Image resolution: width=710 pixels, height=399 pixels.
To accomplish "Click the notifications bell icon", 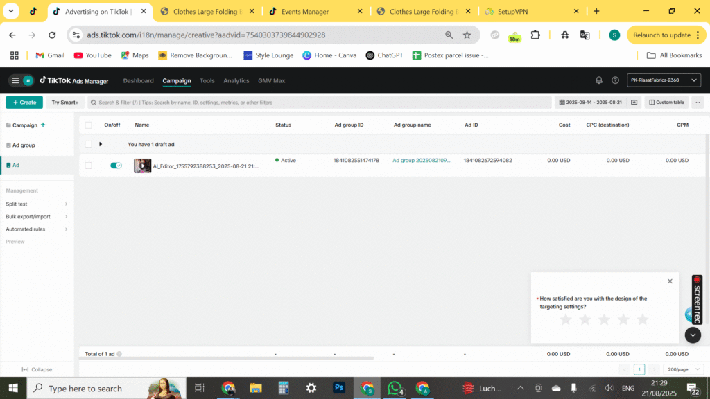I will pos(599,80).
